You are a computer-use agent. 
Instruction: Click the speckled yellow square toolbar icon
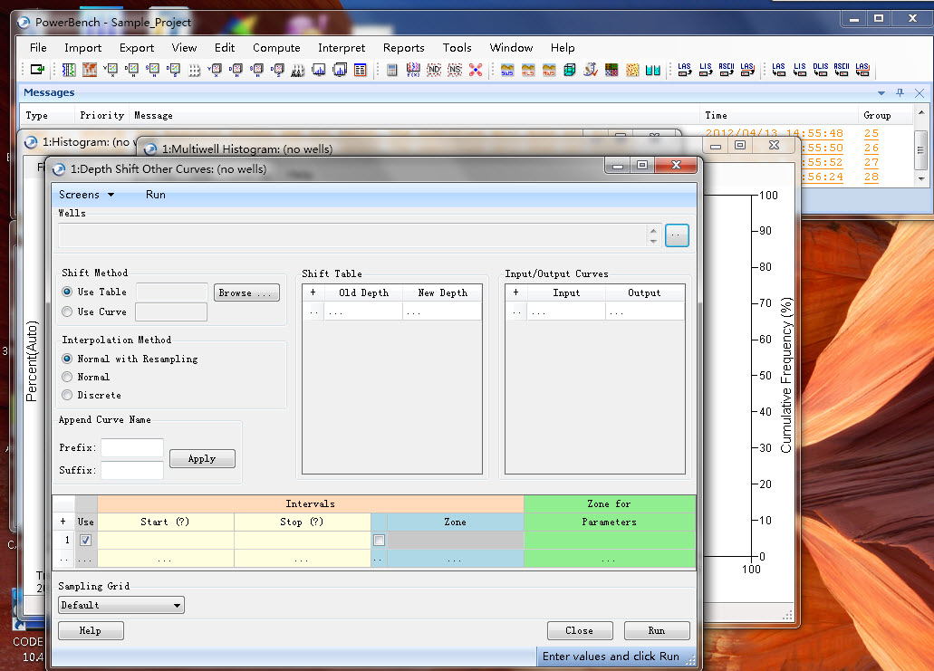pos(632,70)
